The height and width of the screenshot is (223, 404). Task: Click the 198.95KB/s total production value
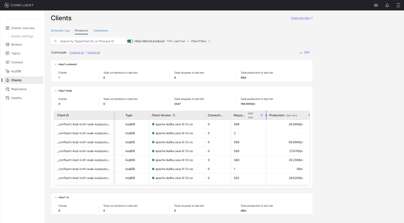coord(248,104)
